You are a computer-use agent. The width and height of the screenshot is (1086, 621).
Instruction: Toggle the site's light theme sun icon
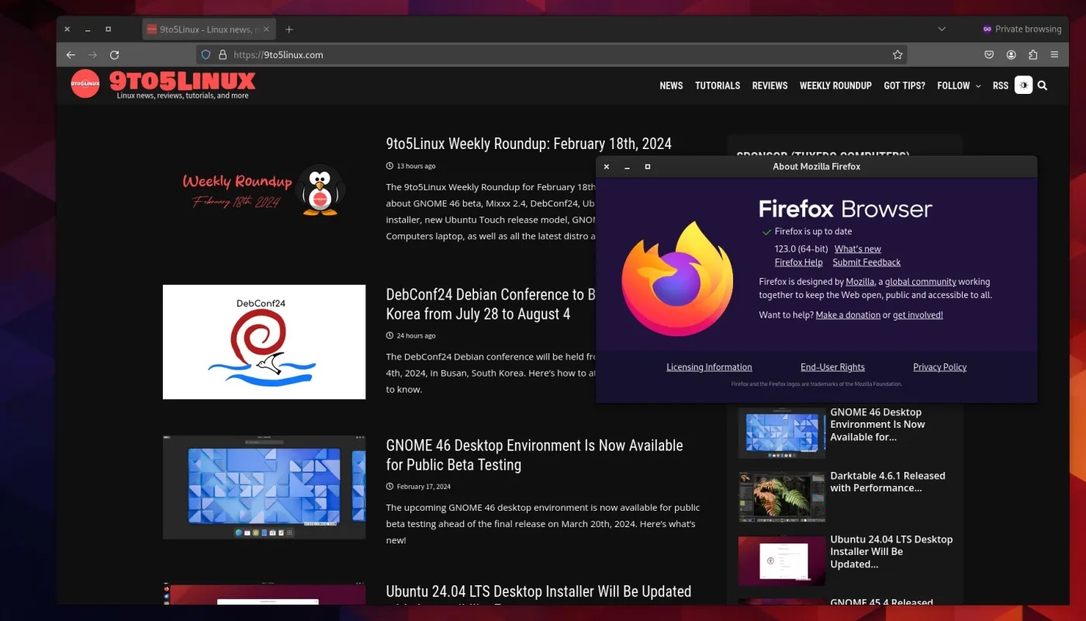tap(1023, 85)
